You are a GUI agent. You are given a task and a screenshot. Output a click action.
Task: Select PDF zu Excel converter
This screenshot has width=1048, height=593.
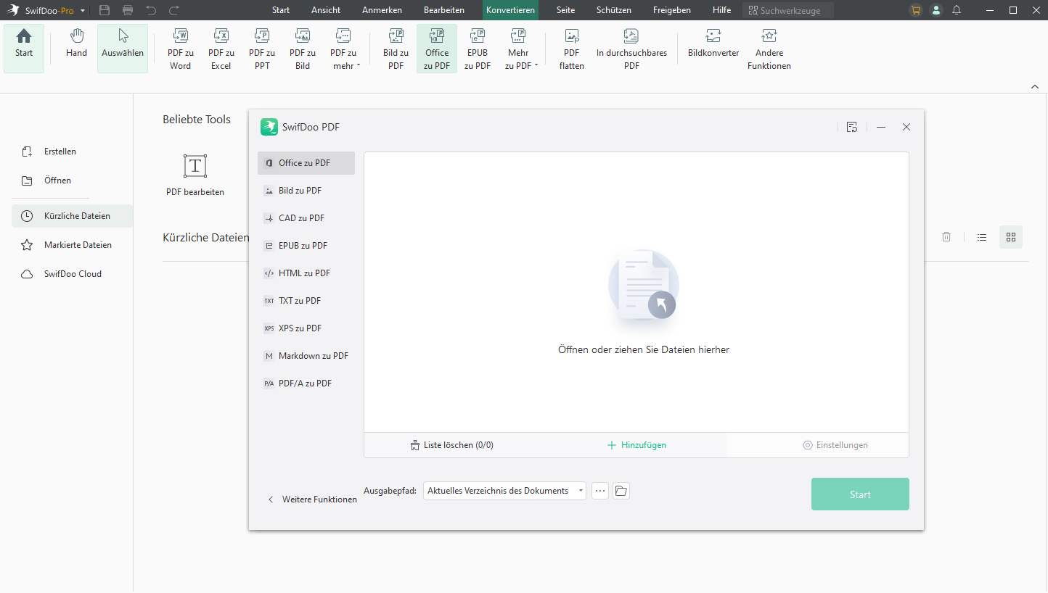221,49
